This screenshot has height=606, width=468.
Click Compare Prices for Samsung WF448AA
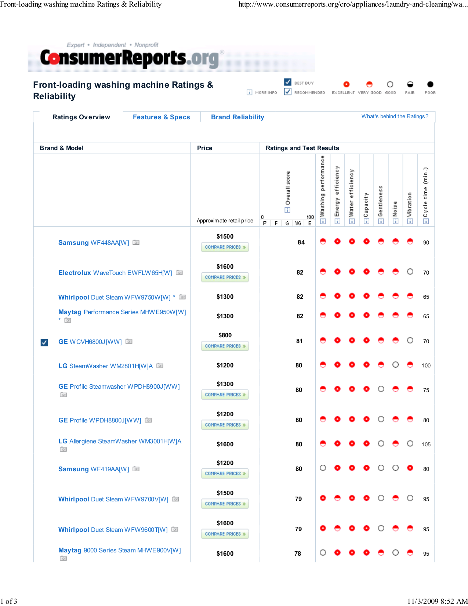(x=225, y=247)
